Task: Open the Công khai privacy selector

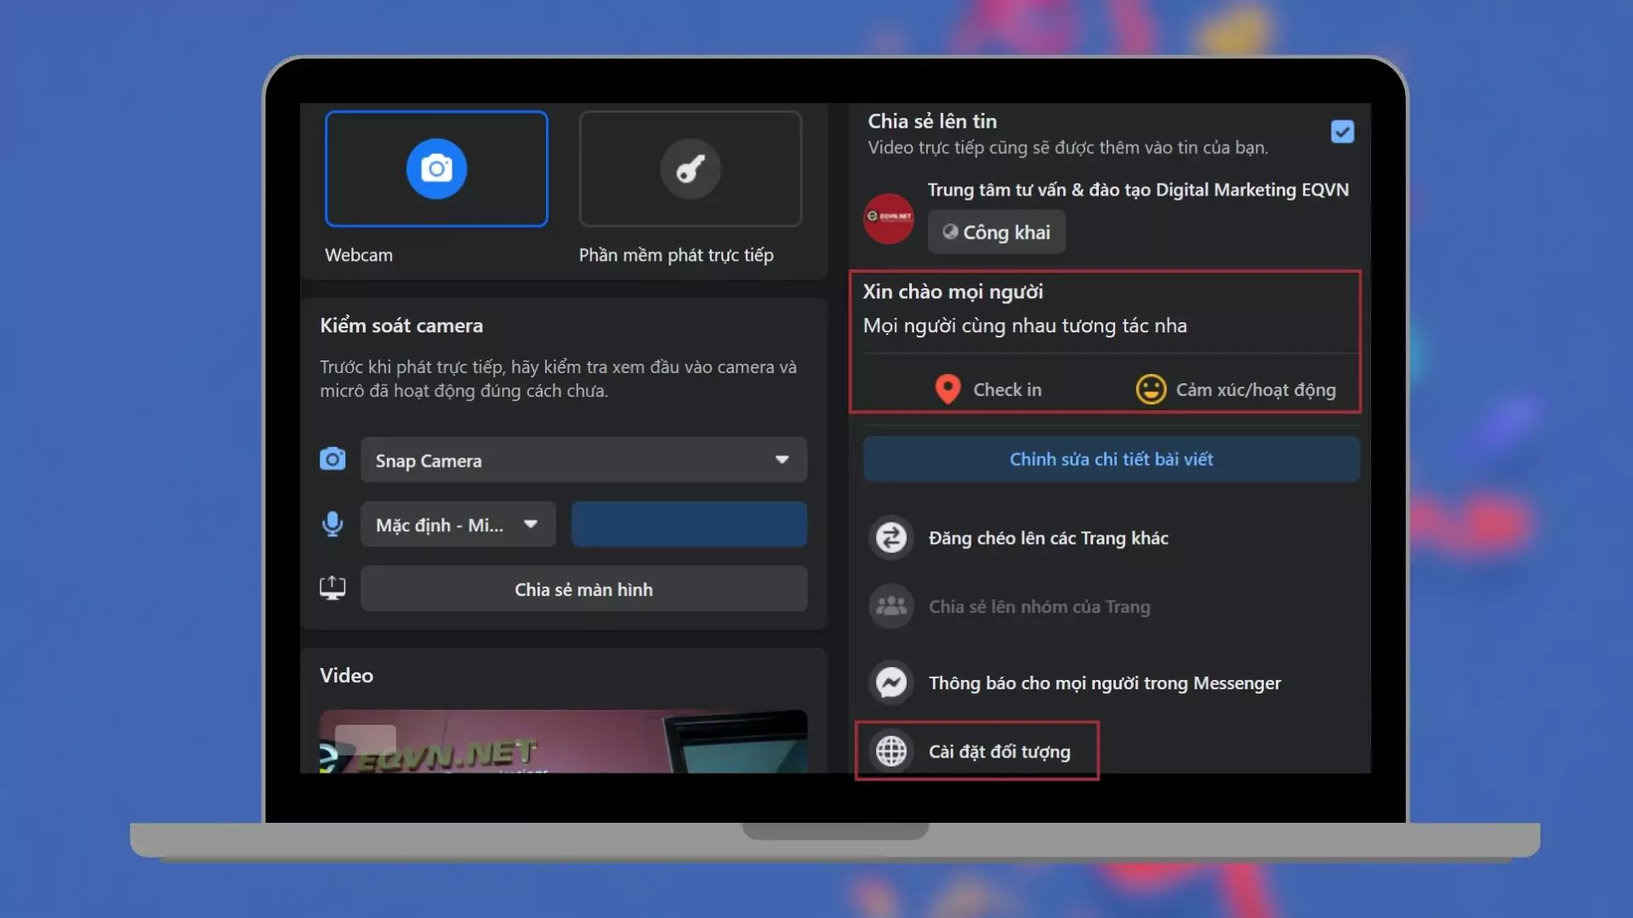Action: point(996,232)
